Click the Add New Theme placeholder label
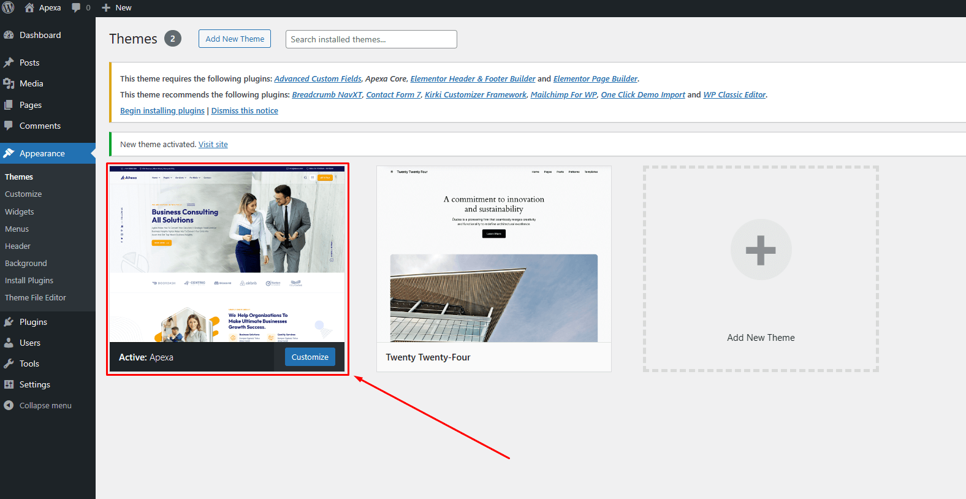Image resolution: width=966 pixels, height=499 pixels. click(761, 338)
